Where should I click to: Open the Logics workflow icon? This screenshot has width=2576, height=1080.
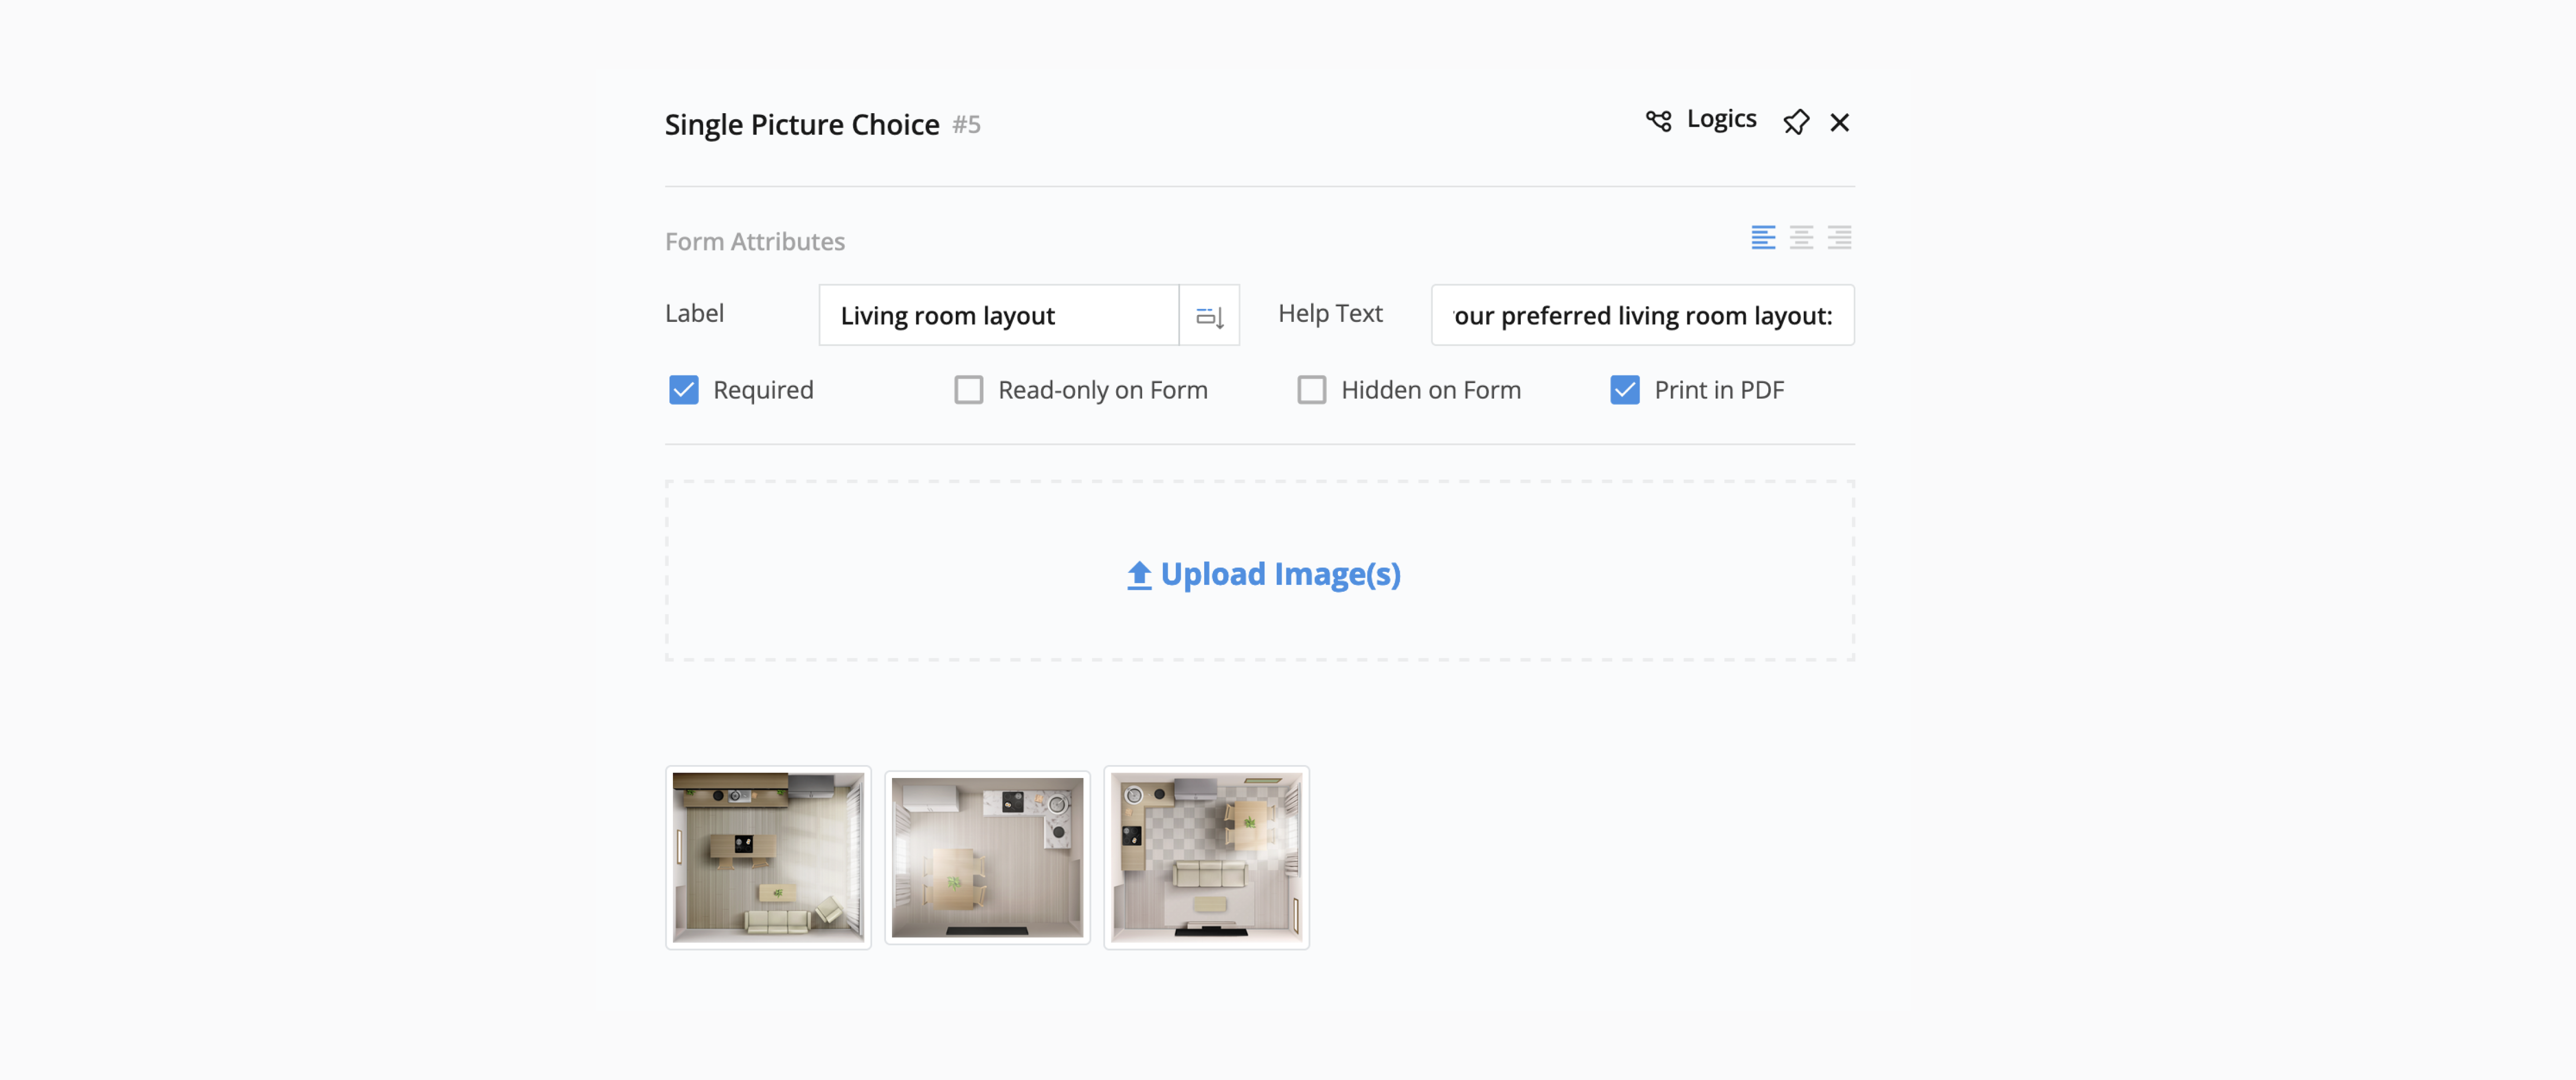pos(1658,121)
